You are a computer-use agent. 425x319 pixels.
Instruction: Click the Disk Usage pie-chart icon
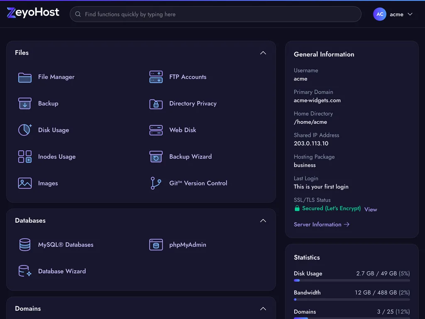pos(24,130)
